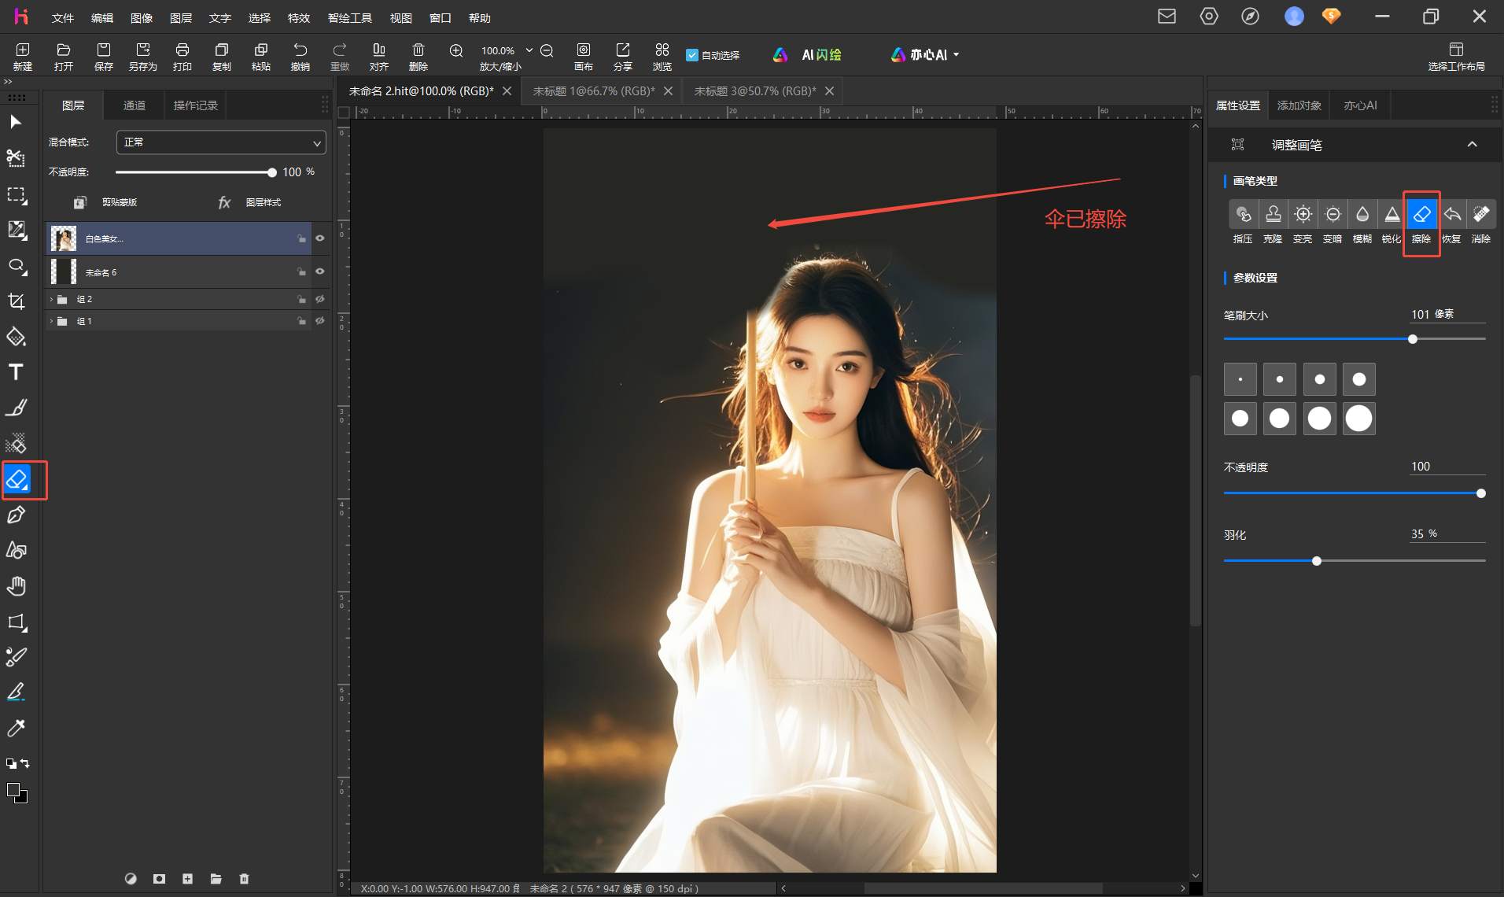Click the 剪贴蒙版 button
This screenshot has width=1504, height=897.
[105, 202]
